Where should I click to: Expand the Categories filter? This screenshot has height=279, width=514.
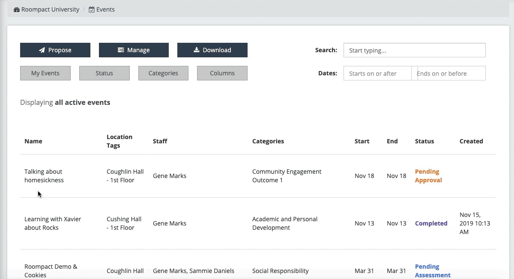pyautogui.click(x=163, y=73)
